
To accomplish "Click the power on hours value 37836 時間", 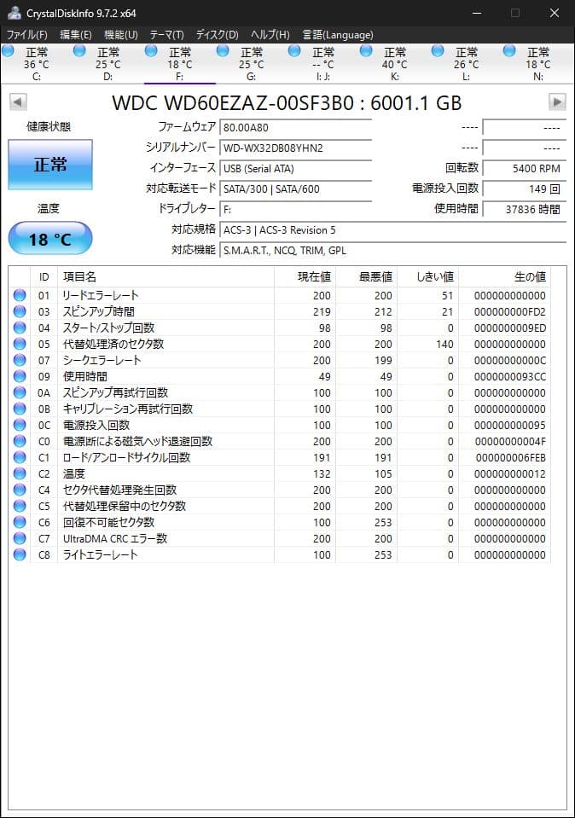I will 525,209.
